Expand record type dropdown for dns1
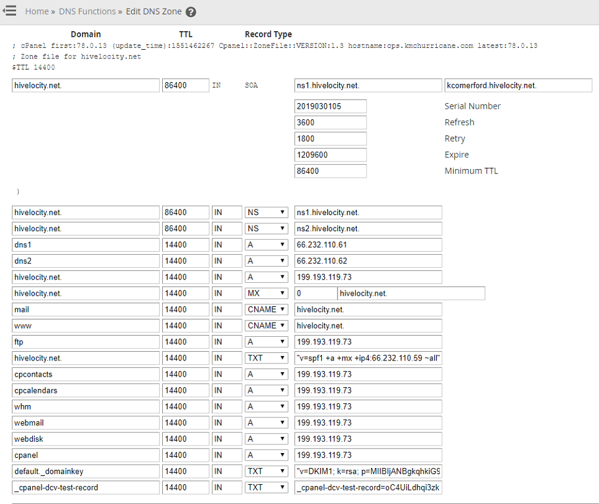This screenshot has height=504, width=599. 266,245
